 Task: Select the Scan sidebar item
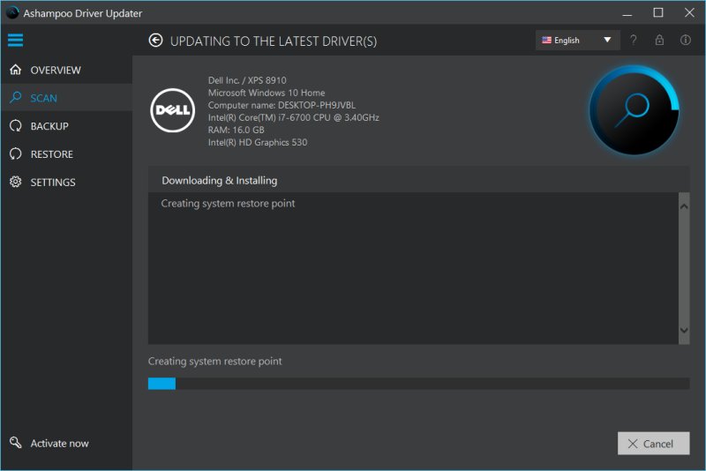(67, 98)
